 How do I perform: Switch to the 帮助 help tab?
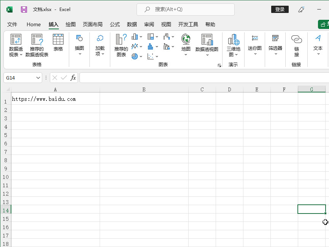(x=210, y=25)
